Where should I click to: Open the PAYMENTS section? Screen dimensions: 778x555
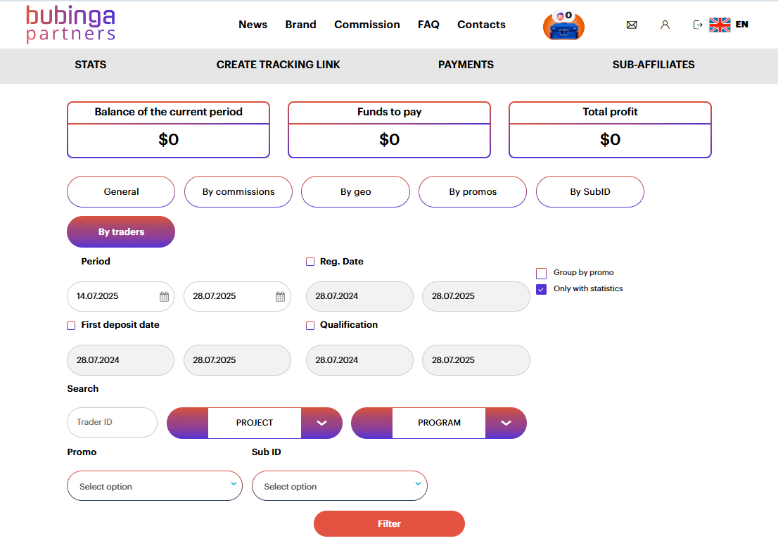[466, 65]
